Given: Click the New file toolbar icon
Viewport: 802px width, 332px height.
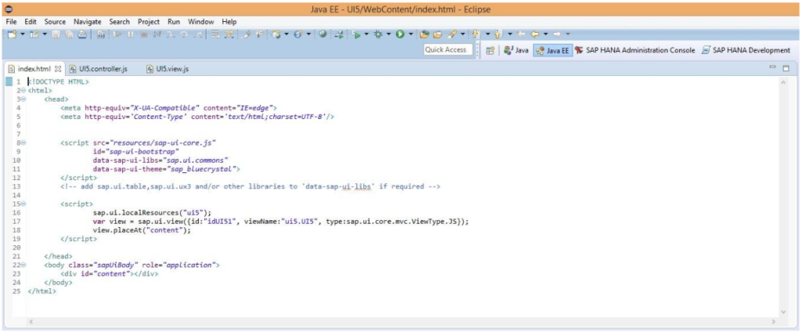Looking at the screenshot, I should [x=11, y=34].
